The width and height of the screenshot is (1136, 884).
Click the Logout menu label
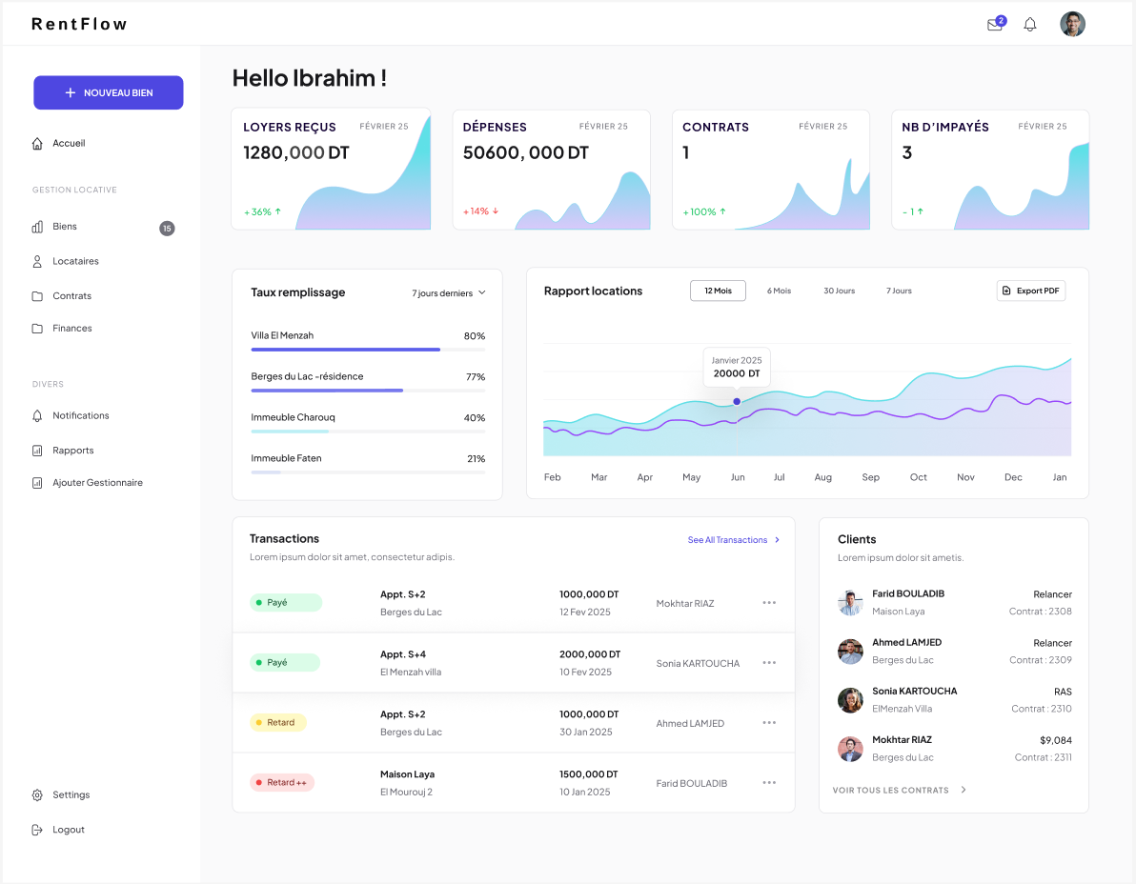click(x=68, y=830)
